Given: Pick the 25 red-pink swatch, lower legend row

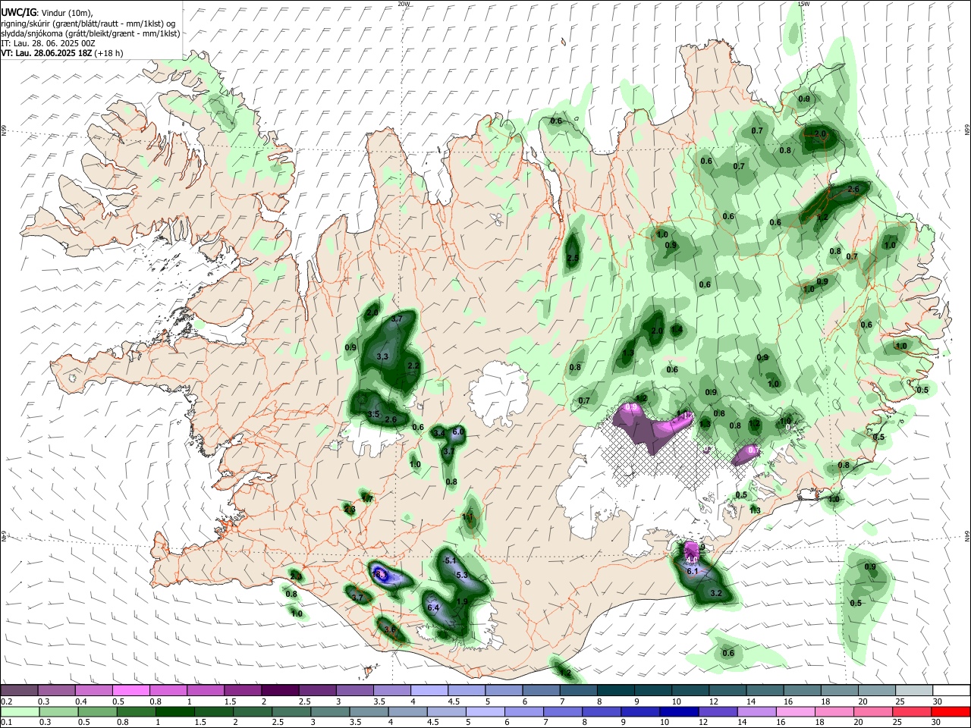Looking at the screenshot, I should [913, 711].
